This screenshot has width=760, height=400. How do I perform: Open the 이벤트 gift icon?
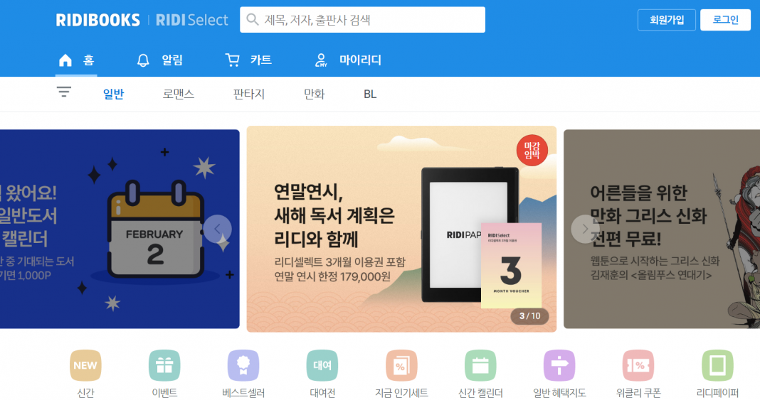[x=164, y=366]
